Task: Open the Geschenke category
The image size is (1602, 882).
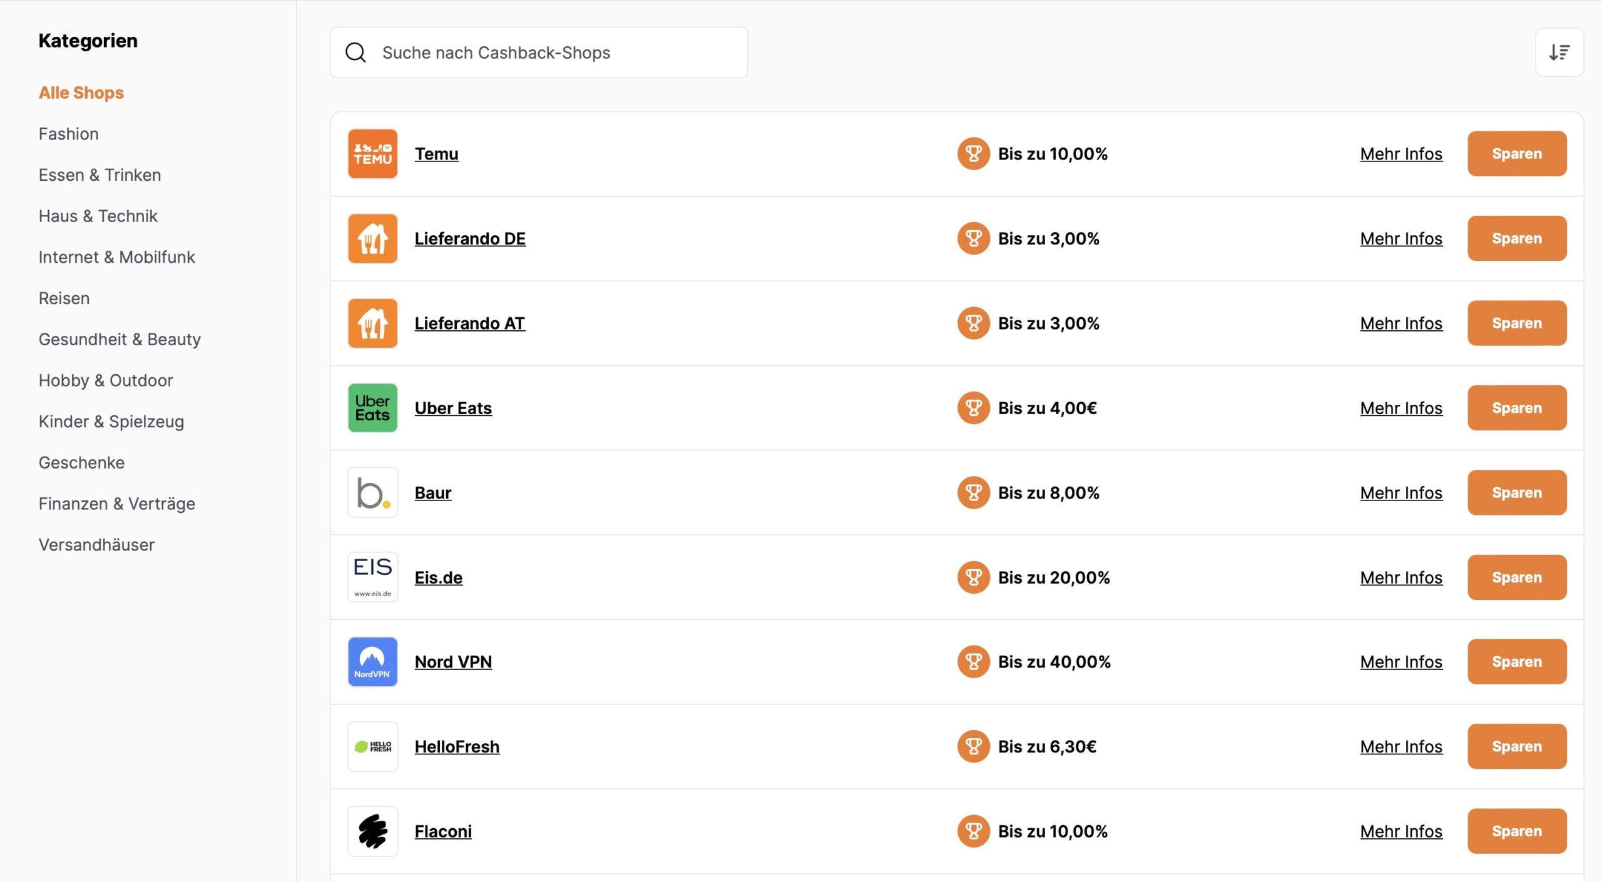Action: (x=82, y=463)
